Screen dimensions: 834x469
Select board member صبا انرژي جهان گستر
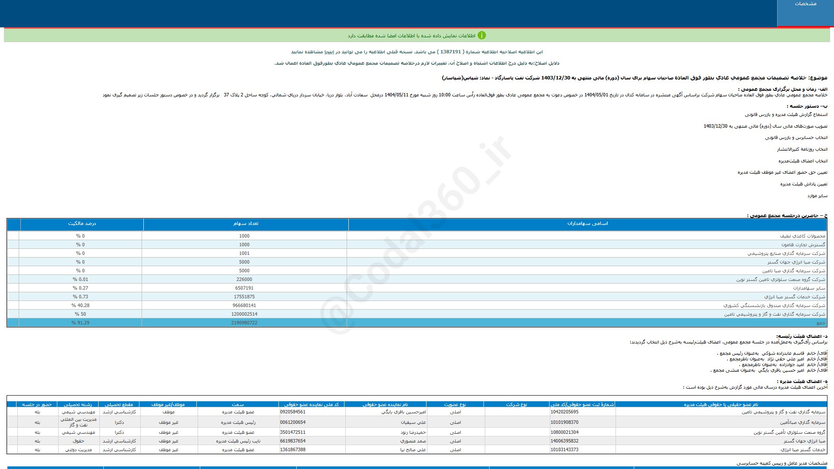[804, 441]
